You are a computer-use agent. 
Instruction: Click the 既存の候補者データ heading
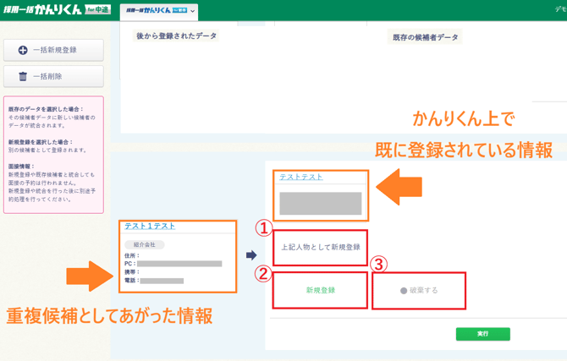425,37
